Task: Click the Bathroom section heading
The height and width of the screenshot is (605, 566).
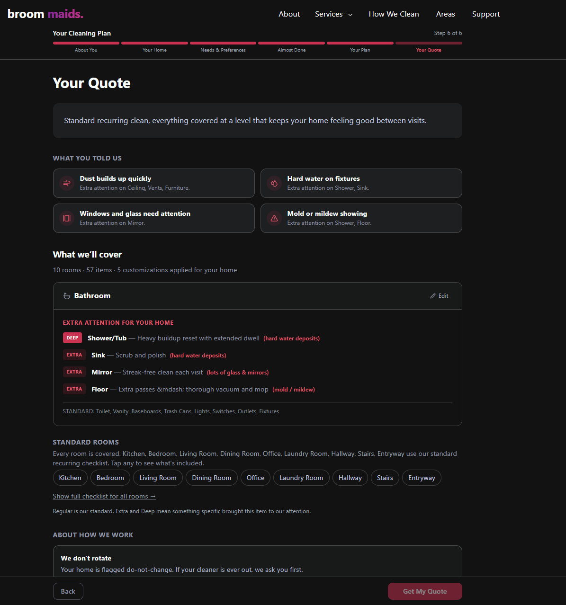Action: (x=92, y=296)
